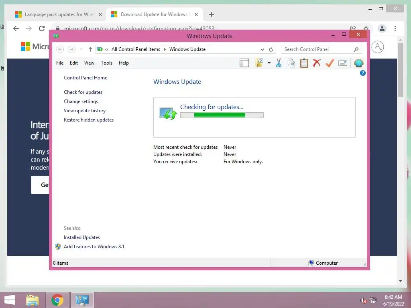Click the Chrome back arrow
411x308 pixels.
(x=16, y=28)
